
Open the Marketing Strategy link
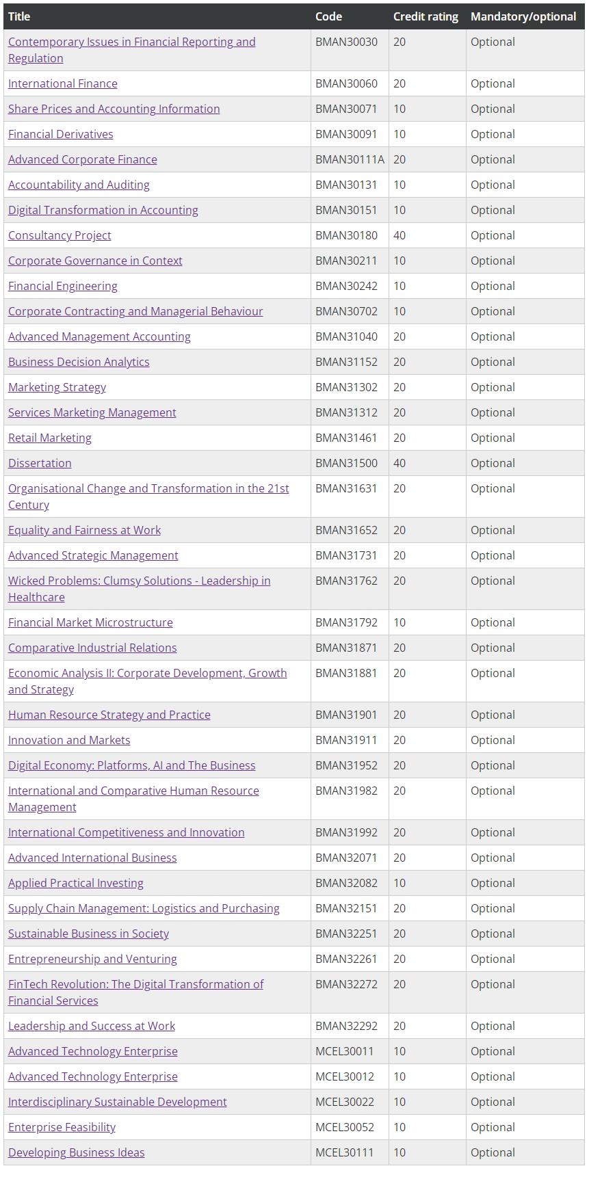coord(57,387)
